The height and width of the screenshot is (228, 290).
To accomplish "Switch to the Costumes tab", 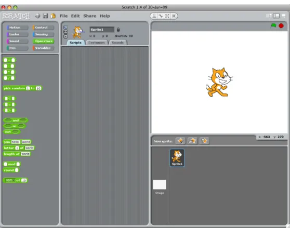I will tap(97, 43).
